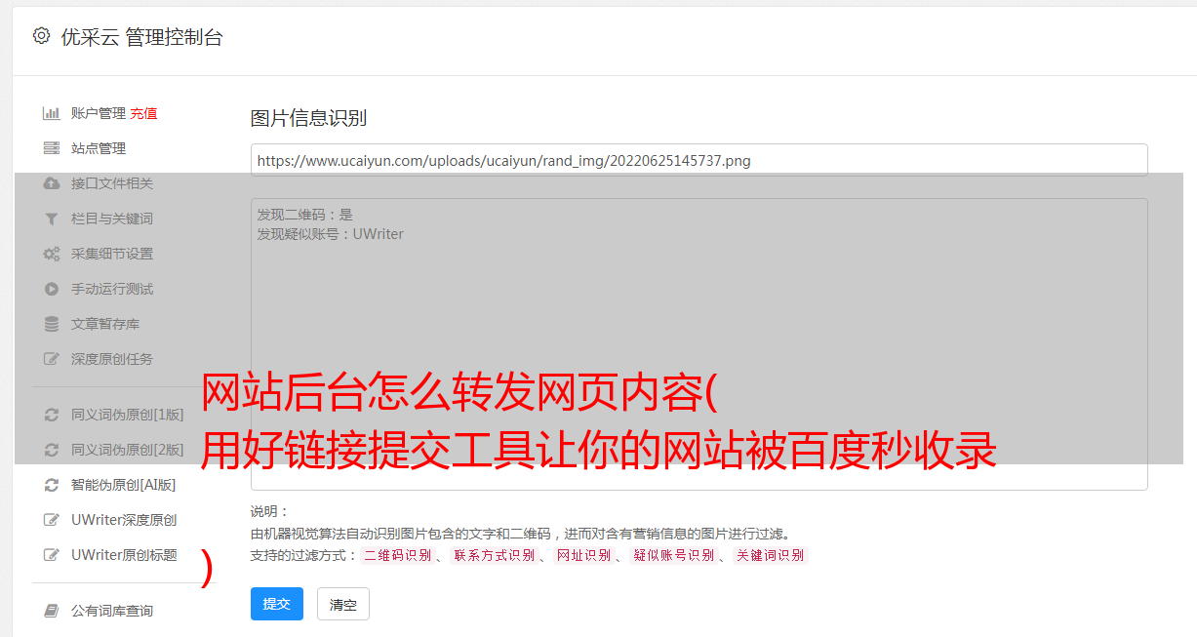Click the refresh icon for 同义词伪原创[2版]
Viewport: 1197px width, 637px height.
tap(52, 450)
